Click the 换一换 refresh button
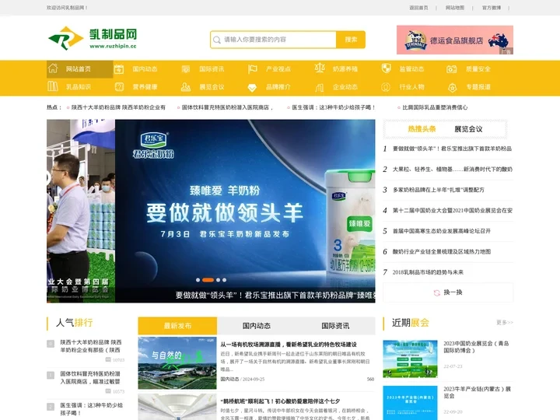Viewport: 560px width, 420px height. pos(448,292)
